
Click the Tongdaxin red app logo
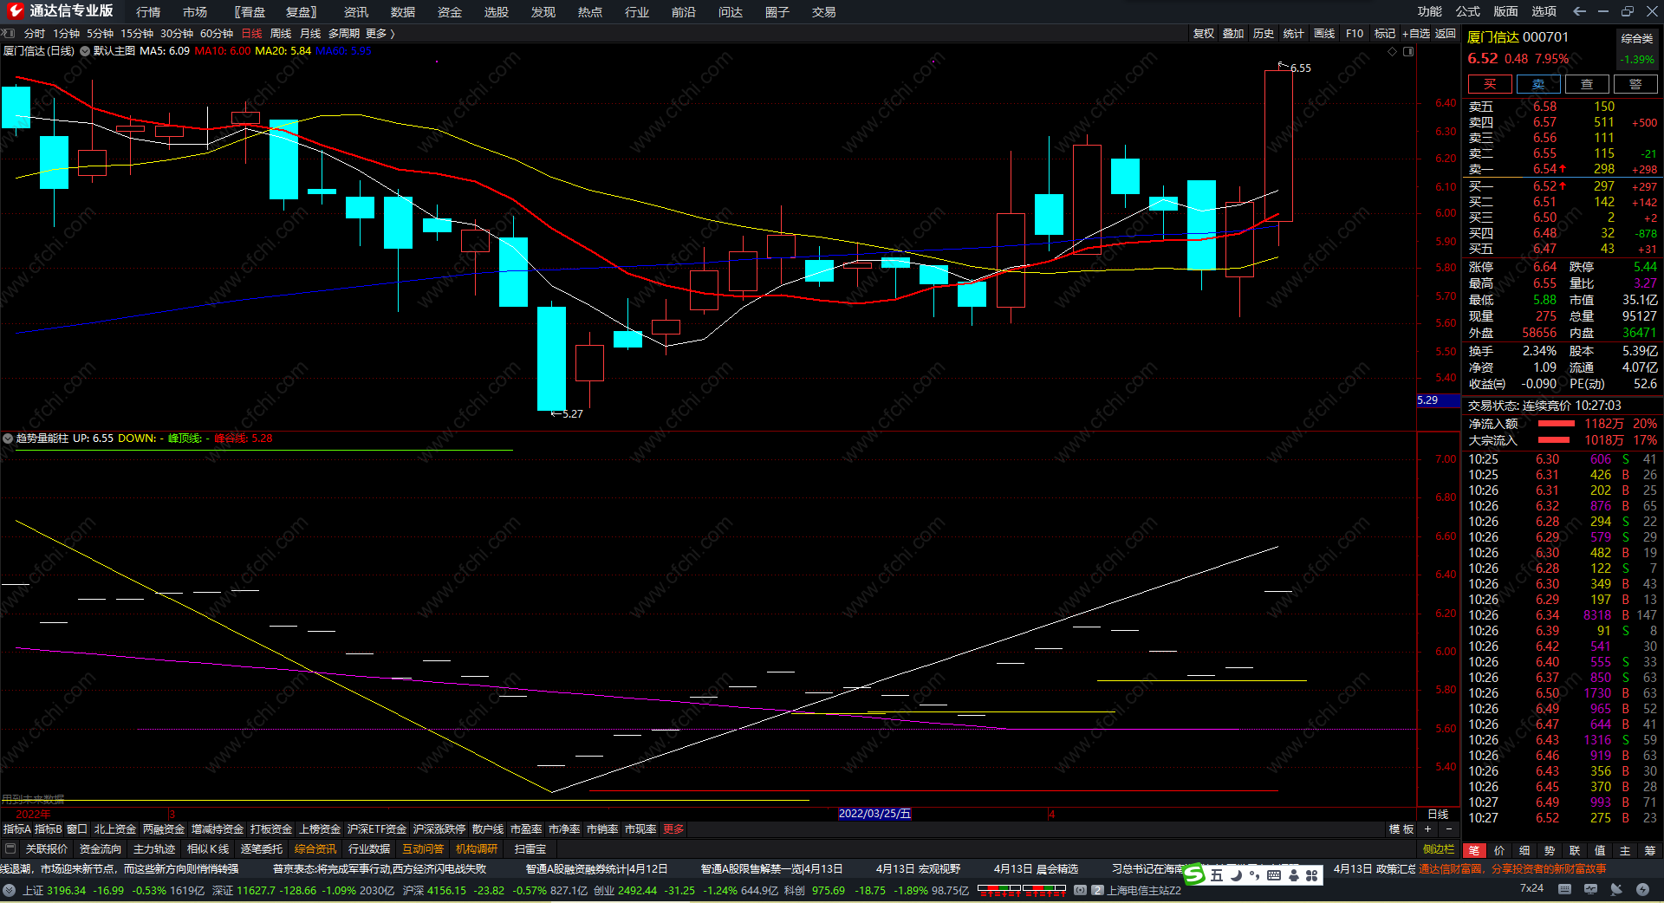pos(15,11)
